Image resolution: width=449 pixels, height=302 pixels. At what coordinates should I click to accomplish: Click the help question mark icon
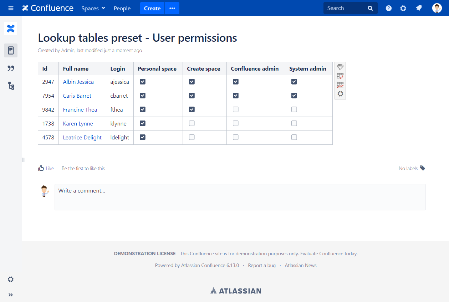click(389, 8)
